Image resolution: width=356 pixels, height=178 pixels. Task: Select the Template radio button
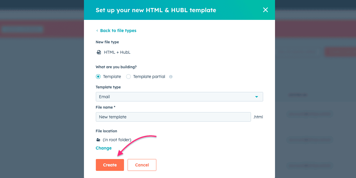(98, 77)
